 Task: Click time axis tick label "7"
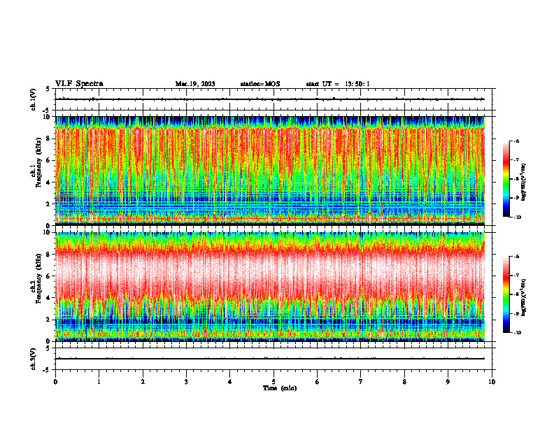[x=361, y=382]
